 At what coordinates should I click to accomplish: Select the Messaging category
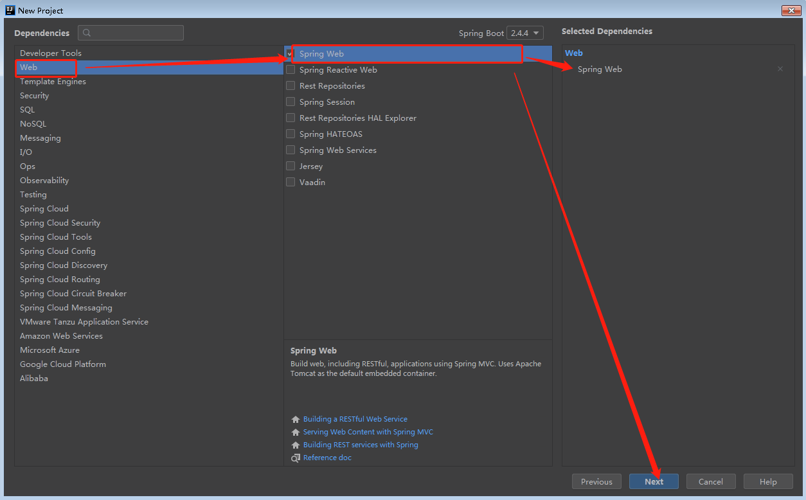(x=148, y=138)
